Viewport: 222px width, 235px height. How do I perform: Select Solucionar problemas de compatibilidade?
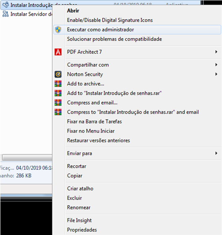pyautogui.click(x=114, y=39)
